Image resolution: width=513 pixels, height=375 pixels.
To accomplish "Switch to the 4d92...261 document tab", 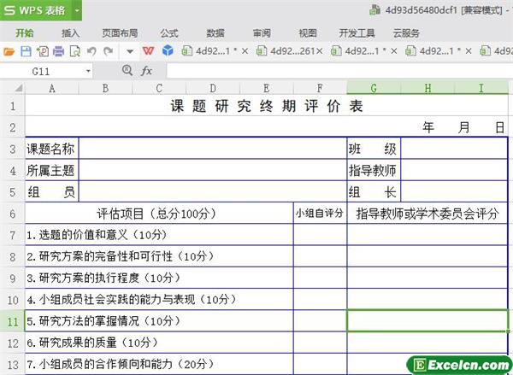I will pyautogui.click(x=288, y=51).
